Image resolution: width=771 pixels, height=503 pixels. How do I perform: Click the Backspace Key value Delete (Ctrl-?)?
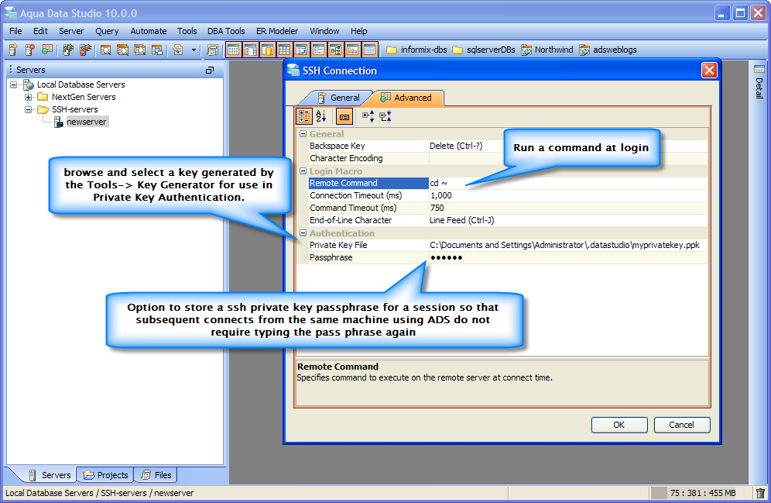pos(456,146)
